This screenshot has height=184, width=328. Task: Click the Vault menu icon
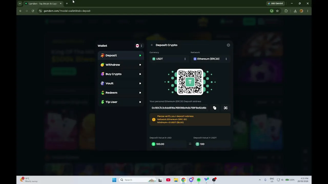[x=102, y=83]
